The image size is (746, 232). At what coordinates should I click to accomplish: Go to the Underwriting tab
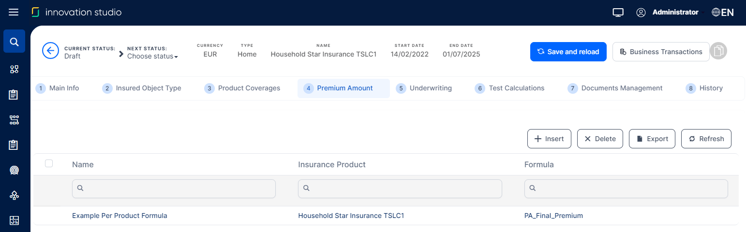click(424, 88)
